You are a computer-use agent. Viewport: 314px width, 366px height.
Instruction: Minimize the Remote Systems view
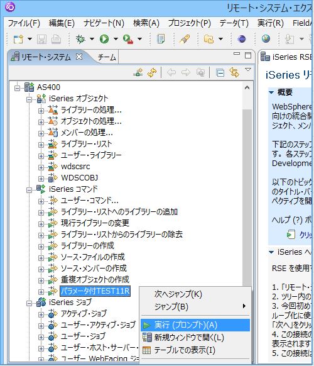click(x=237, y=53)
